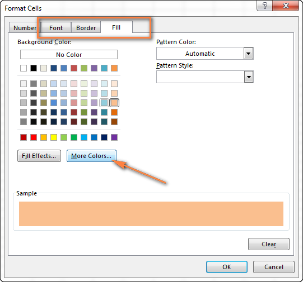Screen dimensions: 303x282
Task: Pick purple standard color swatch
Action: click(x=114, y=137)
